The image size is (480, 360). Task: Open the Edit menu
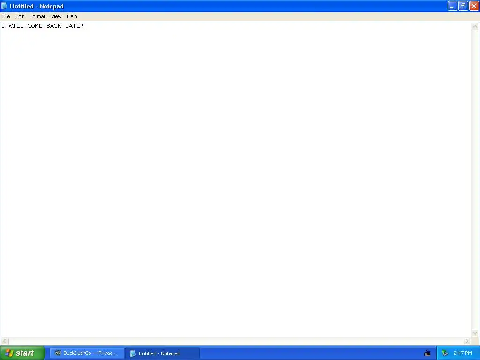click(x=20, y=16)
